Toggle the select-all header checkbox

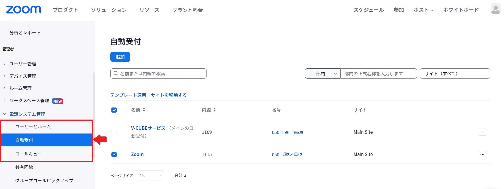114,110
